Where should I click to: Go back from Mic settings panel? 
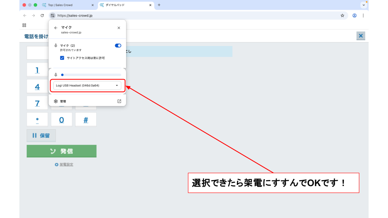(x=56, y=28)
